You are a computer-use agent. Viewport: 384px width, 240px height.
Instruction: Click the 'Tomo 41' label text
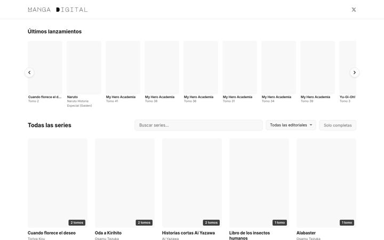coord(112,101)
